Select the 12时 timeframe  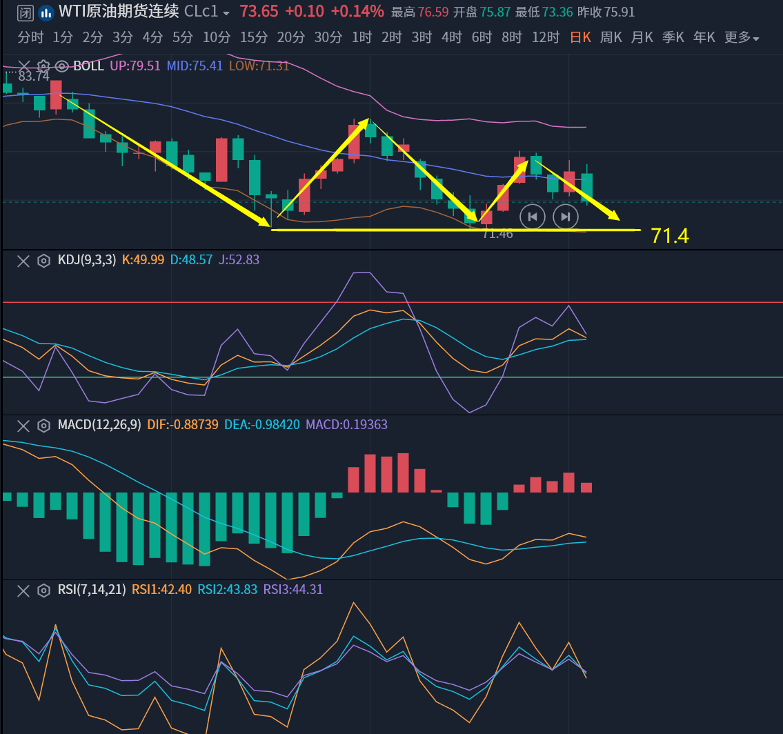point(546,37)
